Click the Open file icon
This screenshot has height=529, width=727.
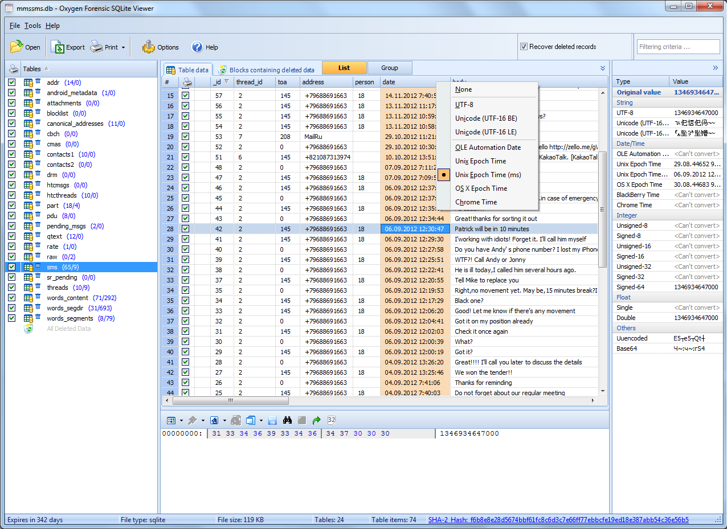click(x=17, y=47)
